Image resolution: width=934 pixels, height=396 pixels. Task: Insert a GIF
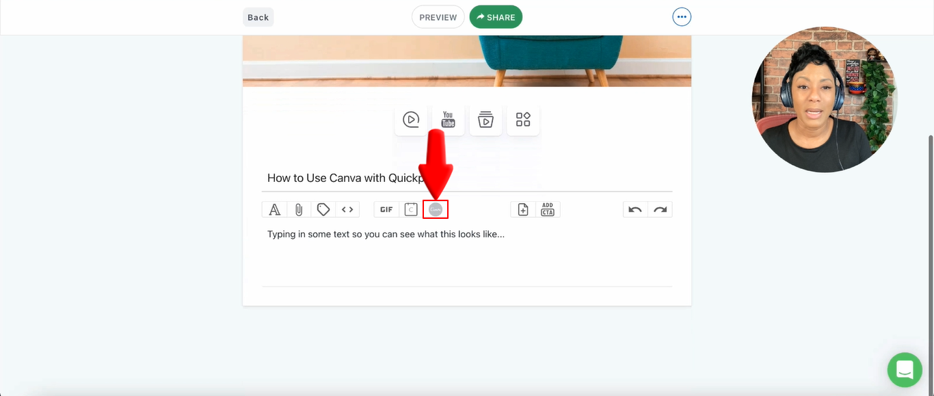(x=386, y=210)
